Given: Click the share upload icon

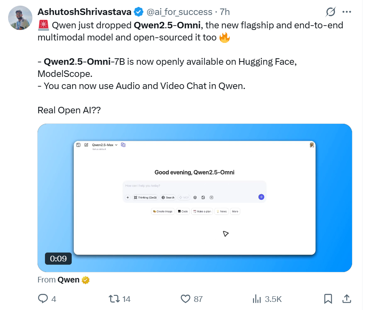Looking at the screenshot, I should [x=347, y=299].
